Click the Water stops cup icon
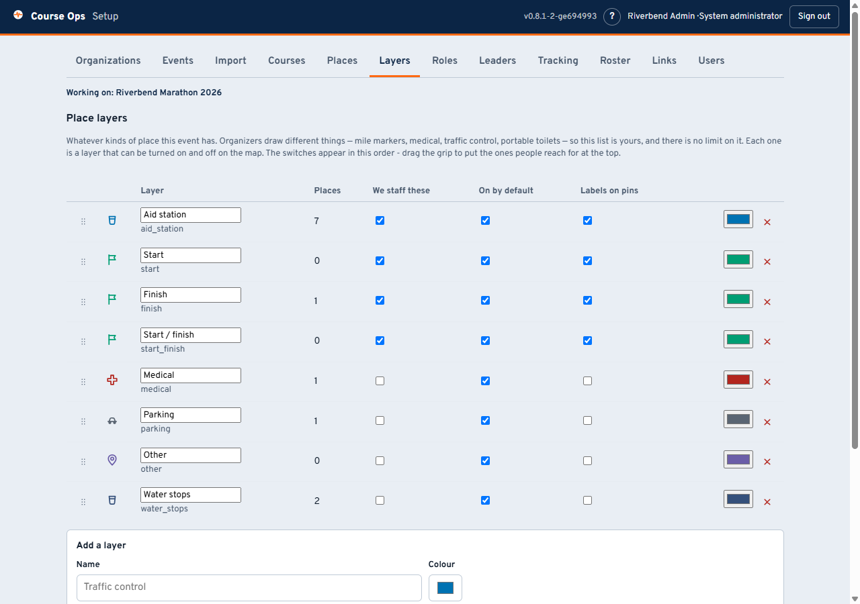Viewport: 860px width, 604px height. [112, 501]
